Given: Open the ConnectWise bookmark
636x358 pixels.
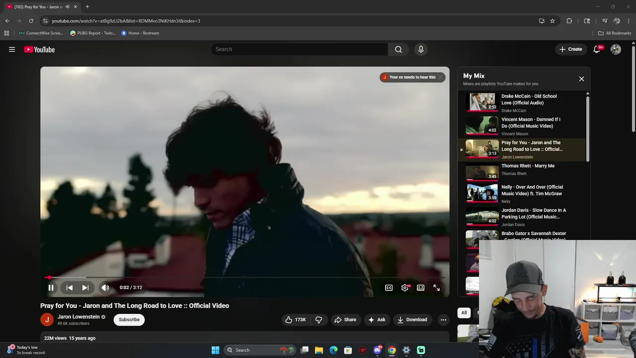Looking at the screenshot, I should 41,33.
